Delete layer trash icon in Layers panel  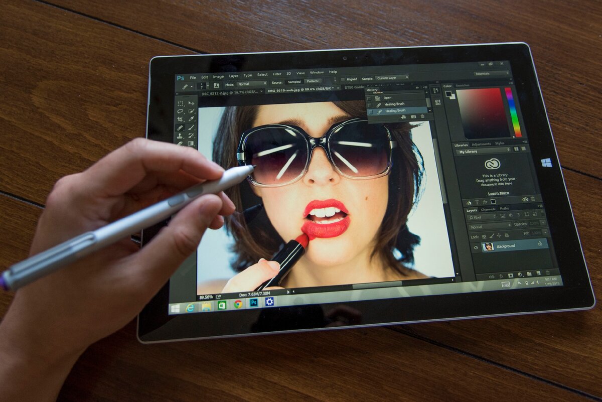pyautogui.click(x=548, y=272)
